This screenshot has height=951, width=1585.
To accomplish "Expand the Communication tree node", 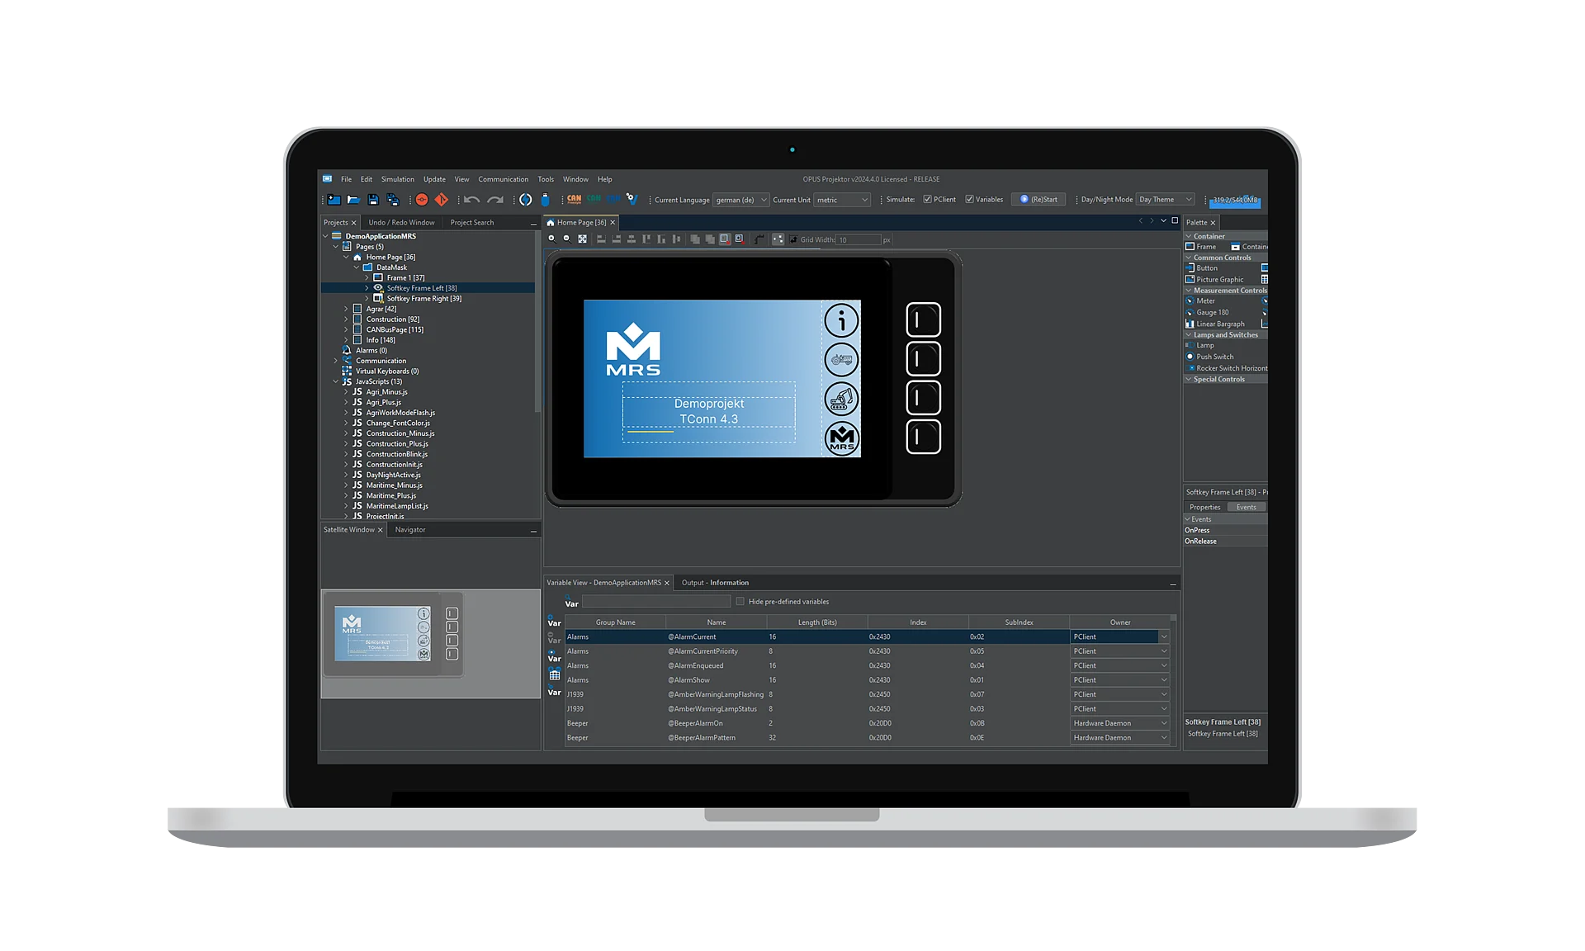I will (335, 361).
